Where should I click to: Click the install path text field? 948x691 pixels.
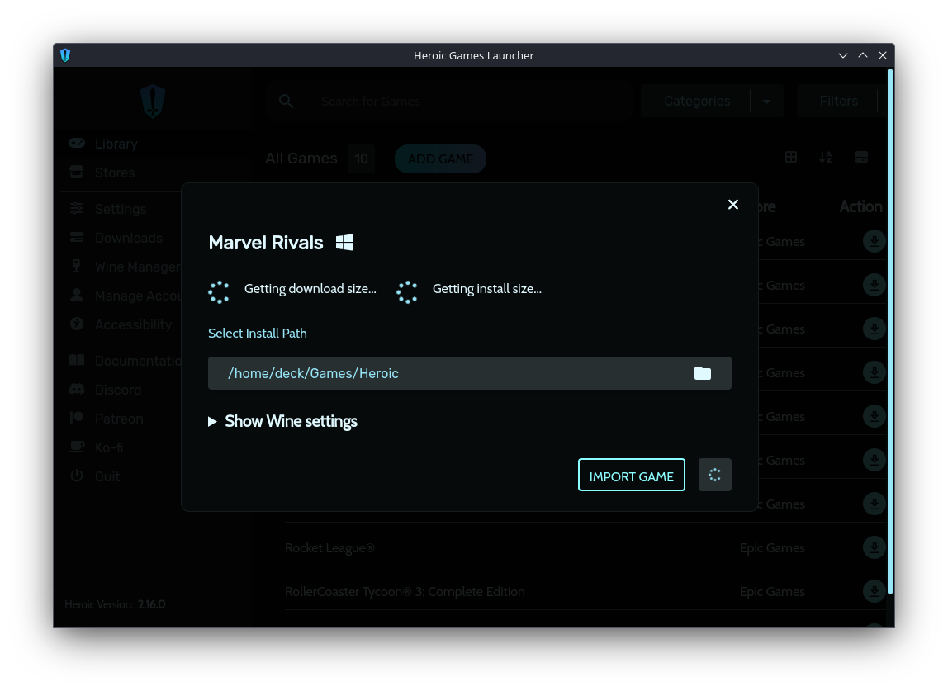(470, 373)
